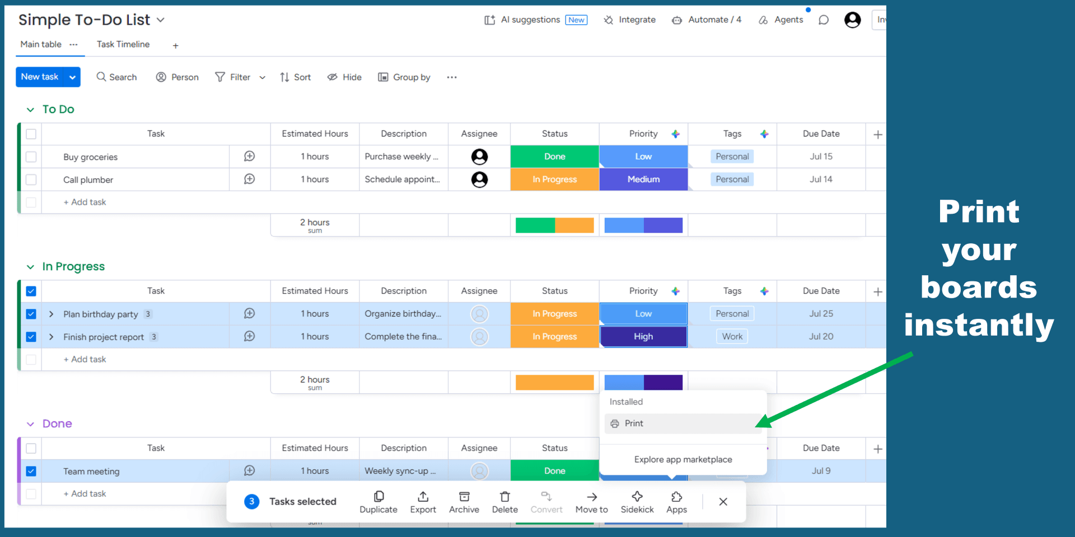Open the Integrate panel
This screenshot has width=1075, height=537.
pos(629,20)
